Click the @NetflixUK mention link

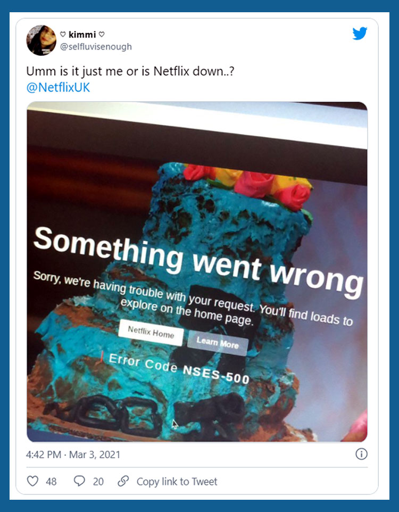(58, 87)
